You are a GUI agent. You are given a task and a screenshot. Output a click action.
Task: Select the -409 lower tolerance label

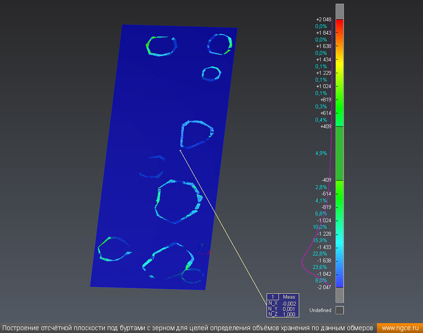(x=325, y=180)
